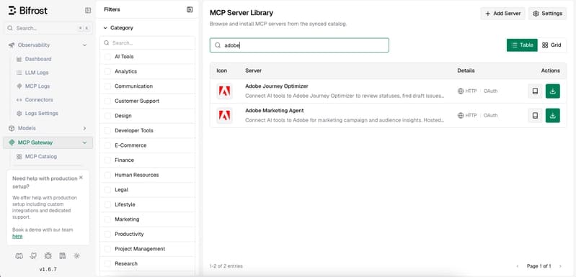Click the Server column header
Viewport: 576px width, 277px height.
coord(254,71)
